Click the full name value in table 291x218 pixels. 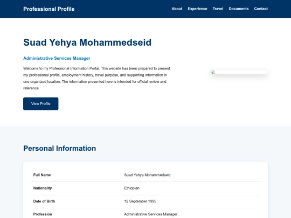[147, 175]
